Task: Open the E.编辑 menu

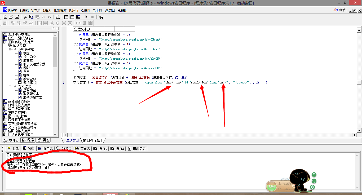Action: pos(24,11)
